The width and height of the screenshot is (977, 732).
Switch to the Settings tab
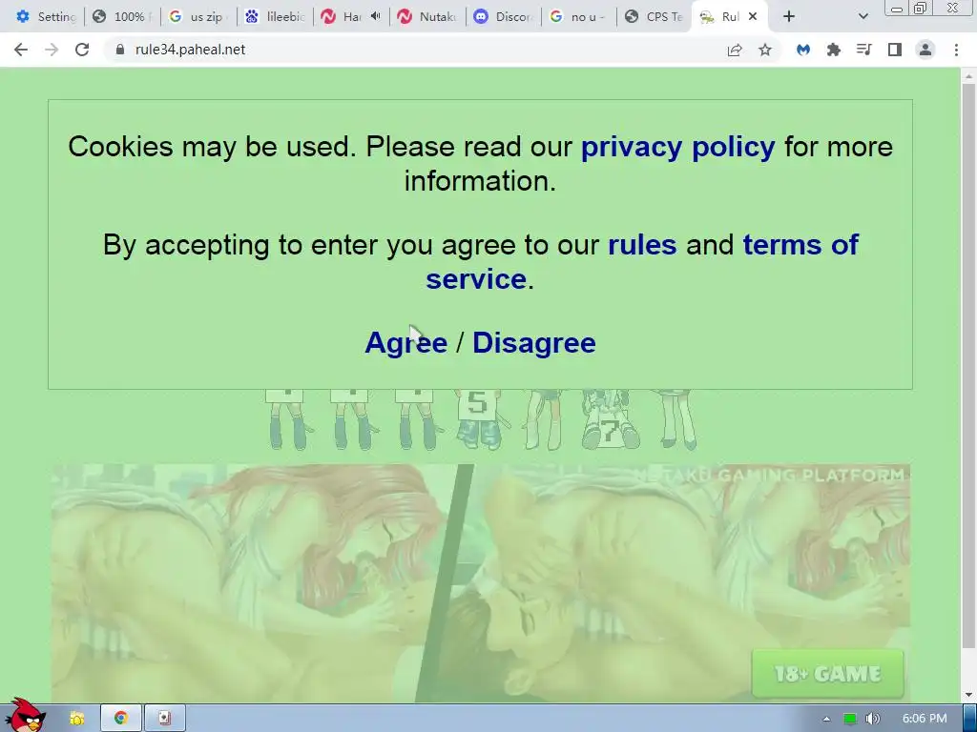point(47,16)
